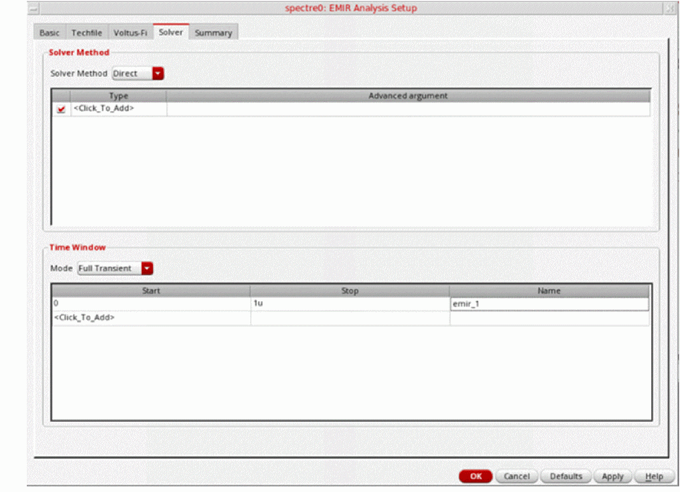The image size is (680, 492).
Task: Go to the Voltus-Fi tab
Action: point(130,33)
